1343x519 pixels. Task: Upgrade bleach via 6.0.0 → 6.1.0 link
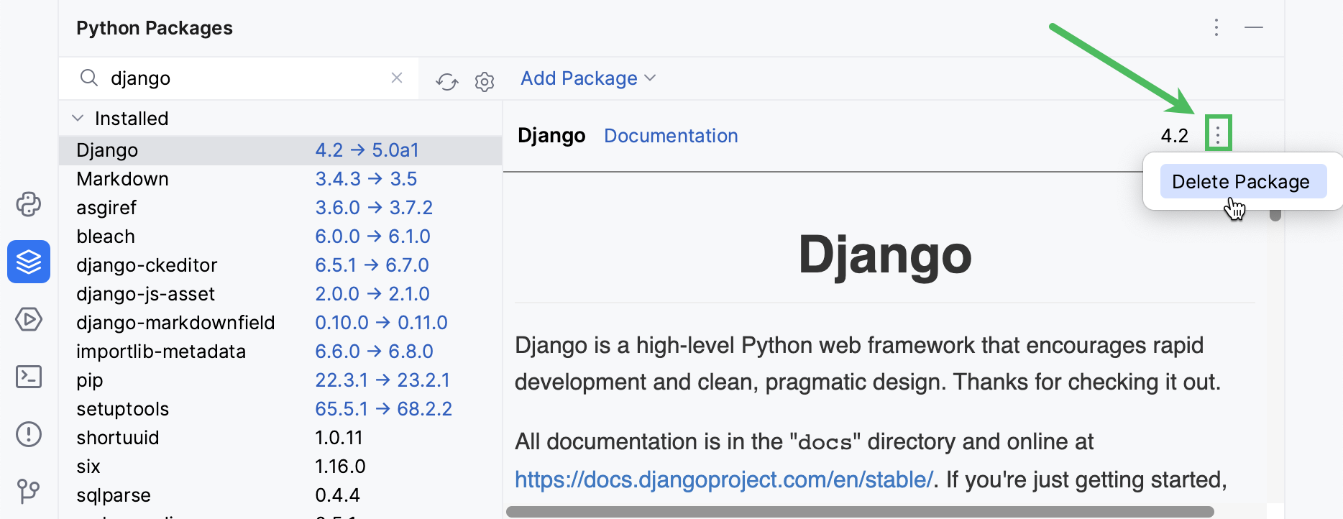tap(372, 236)
